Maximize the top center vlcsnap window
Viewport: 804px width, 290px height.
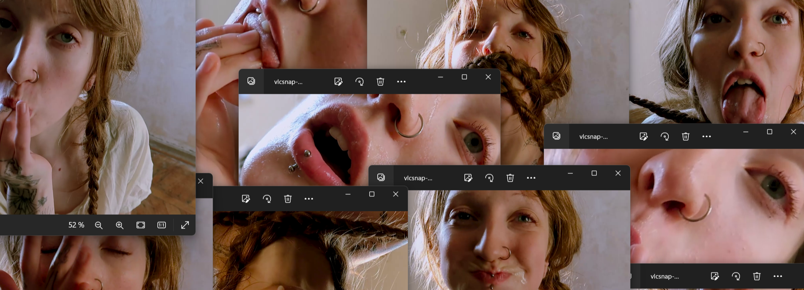click(464, 77)
